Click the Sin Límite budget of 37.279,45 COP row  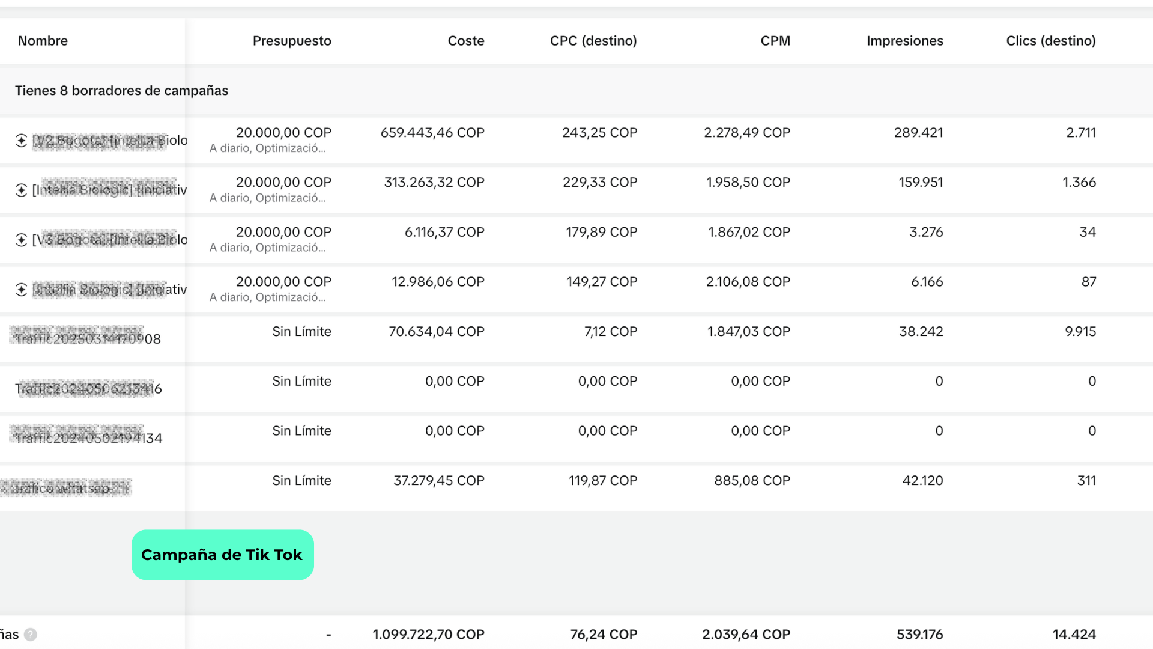click(301, 481)
